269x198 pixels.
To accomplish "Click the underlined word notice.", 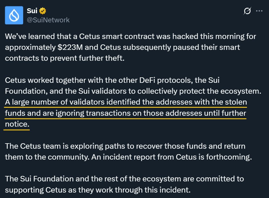I will [17, 124].
